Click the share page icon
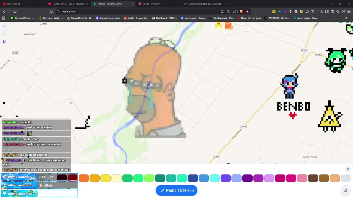The height and width of the screenshot is (198, 353). click(x=234, y=11)
